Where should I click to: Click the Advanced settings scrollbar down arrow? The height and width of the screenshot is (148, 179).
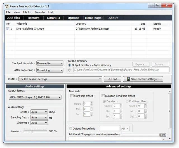point(170,139)
